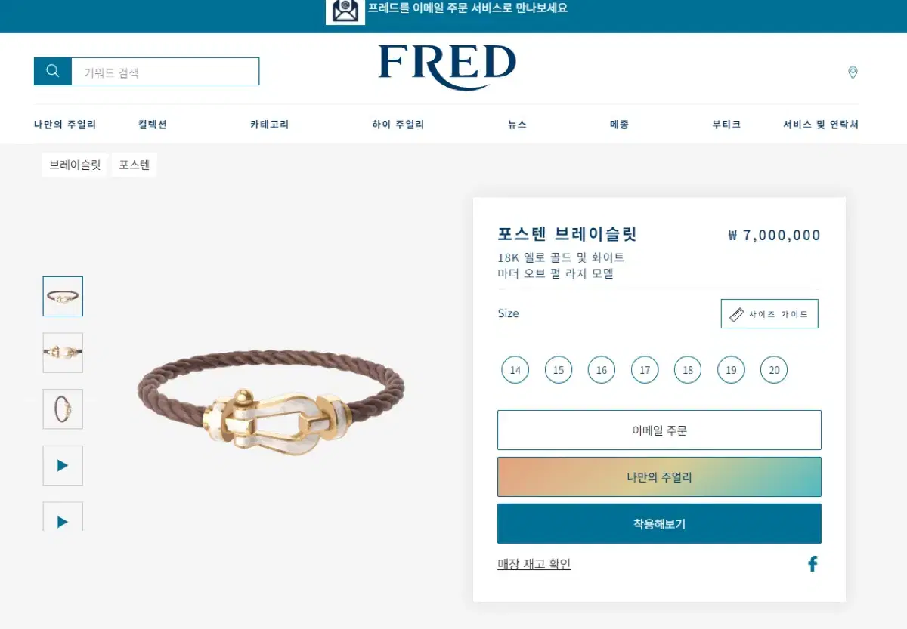Play the second product video thumbnail
The height and width of the screenshot is (629, 907).
[x=63, y=517]
